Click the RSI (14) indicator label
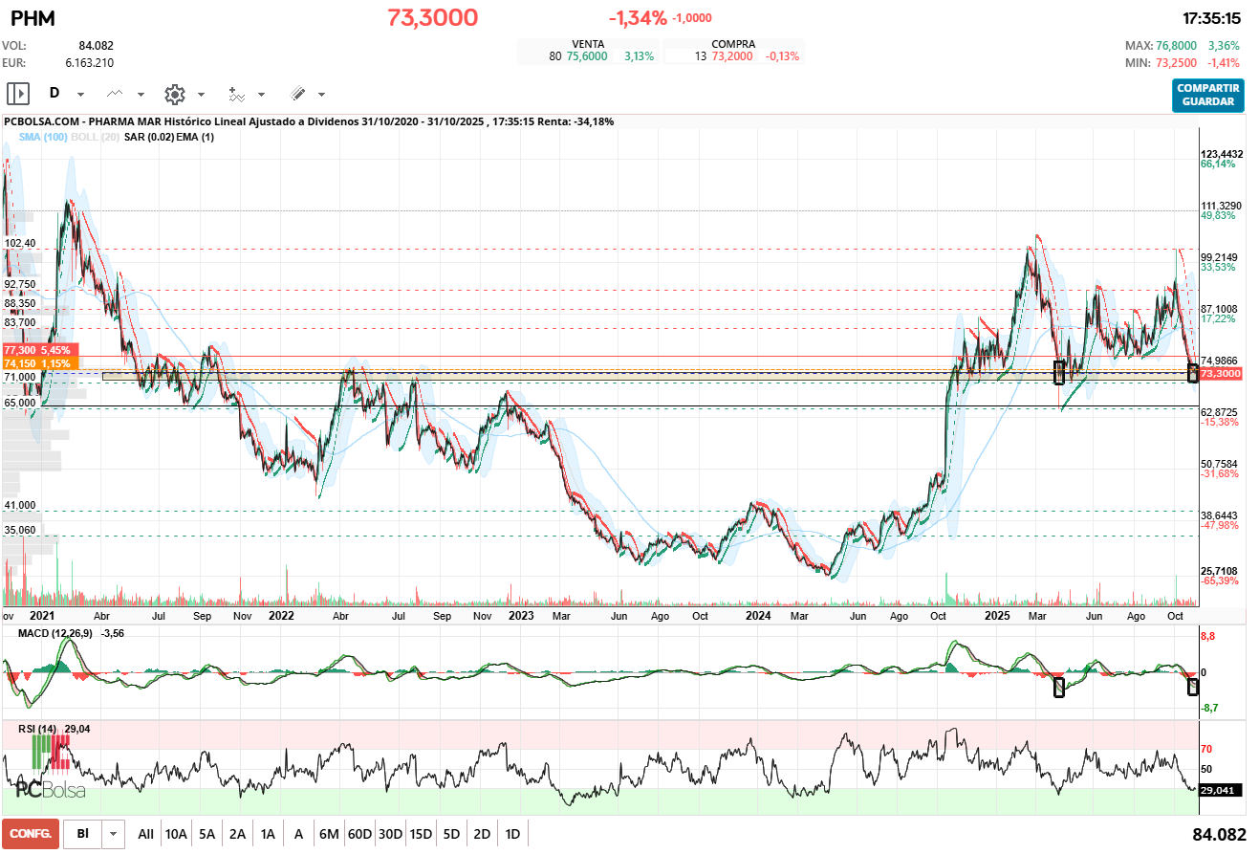1259x854 pixels. [x=40, y=730]
